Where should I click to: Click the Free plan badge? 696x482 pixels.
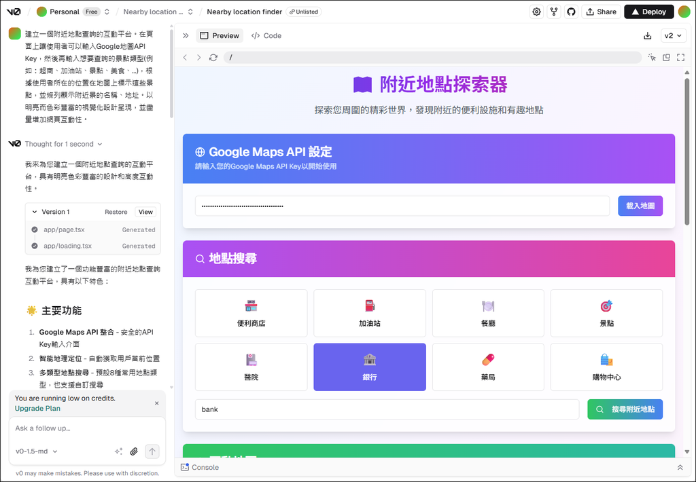[x=92, y=12]
